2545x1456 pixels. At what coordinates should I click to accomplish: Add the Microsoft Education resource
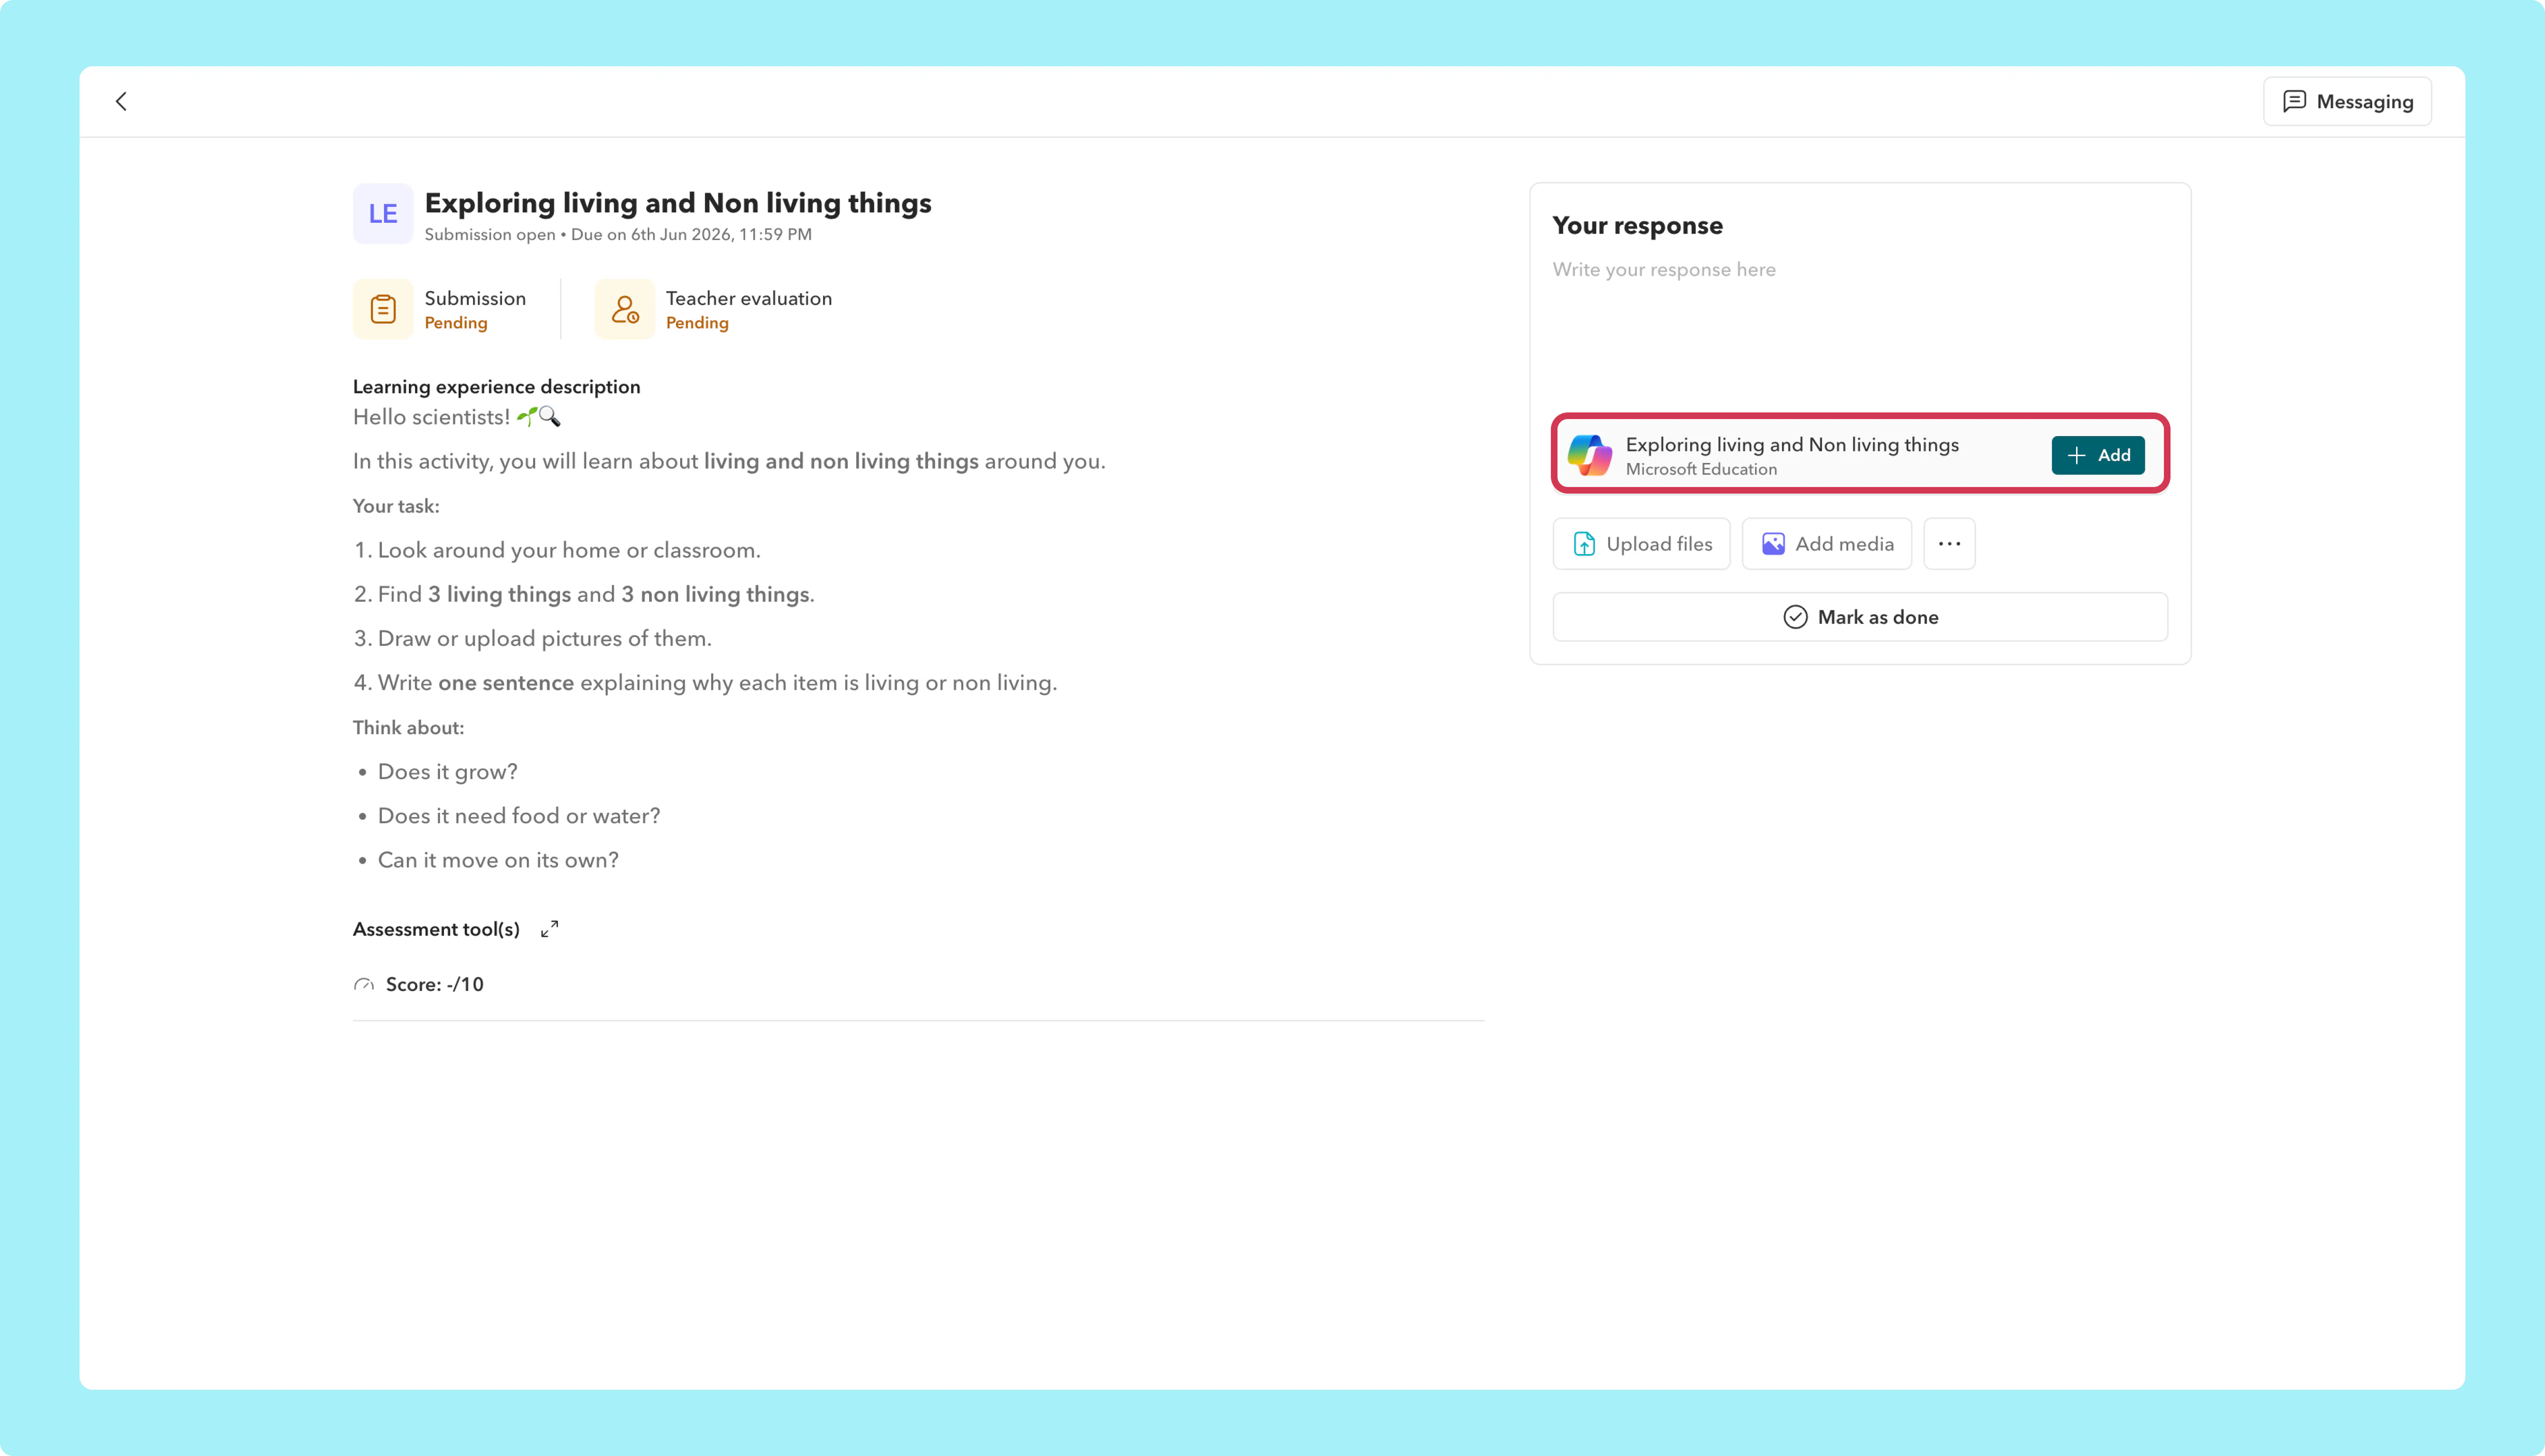[2098, 455]
